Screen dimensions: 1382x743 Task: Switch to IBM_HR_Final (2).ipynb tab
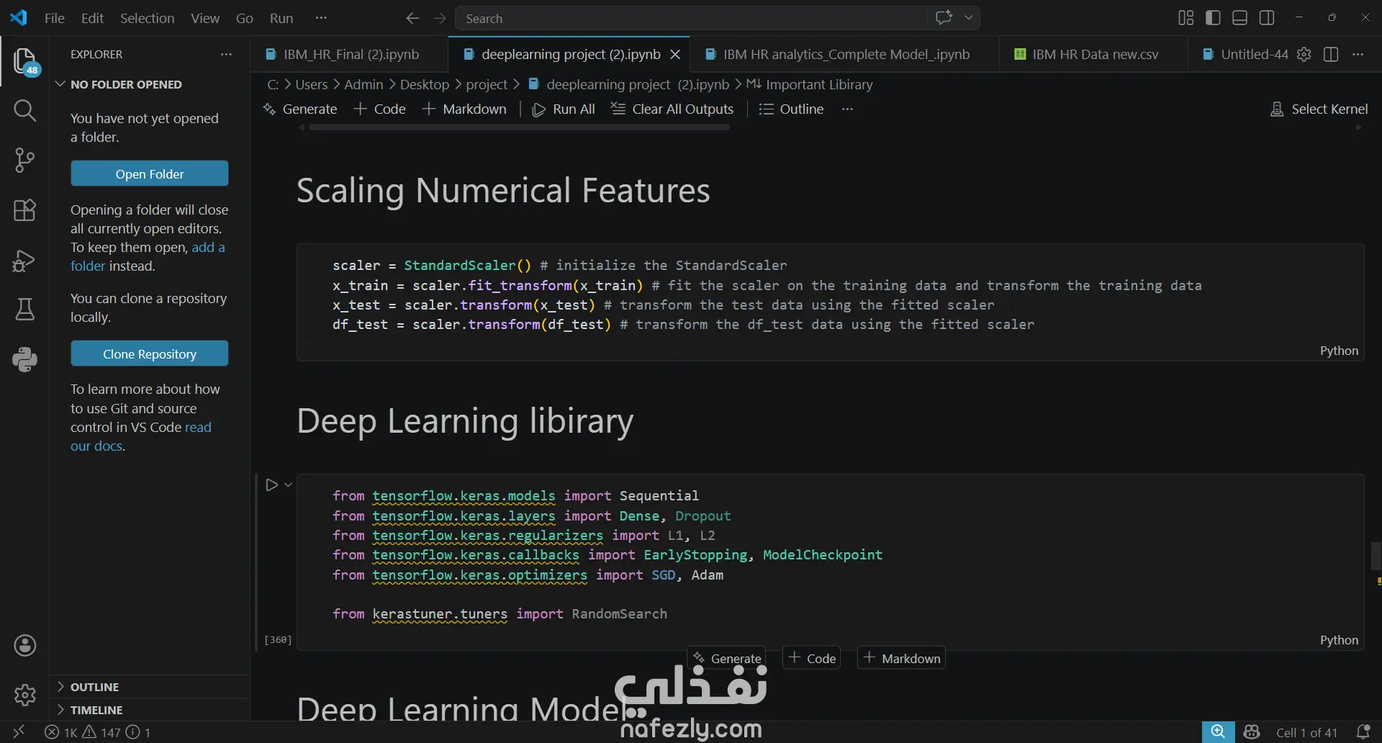click(350, 54)
